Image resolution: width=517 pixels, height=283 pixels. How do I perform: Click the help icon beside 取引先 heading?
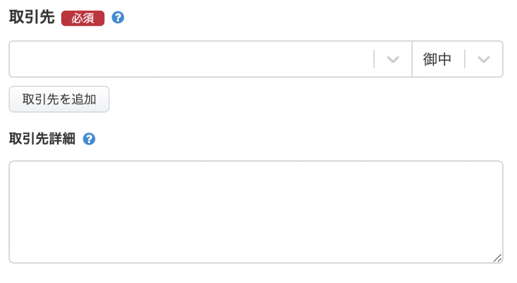tap(118, 18)
